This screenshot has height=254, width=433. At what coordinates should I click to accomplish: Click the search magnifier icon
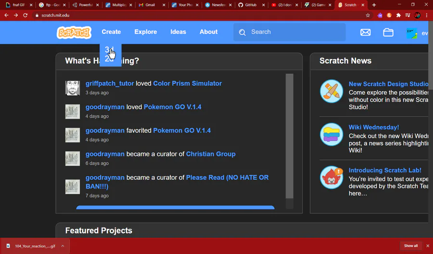click(x=242, y=32)
